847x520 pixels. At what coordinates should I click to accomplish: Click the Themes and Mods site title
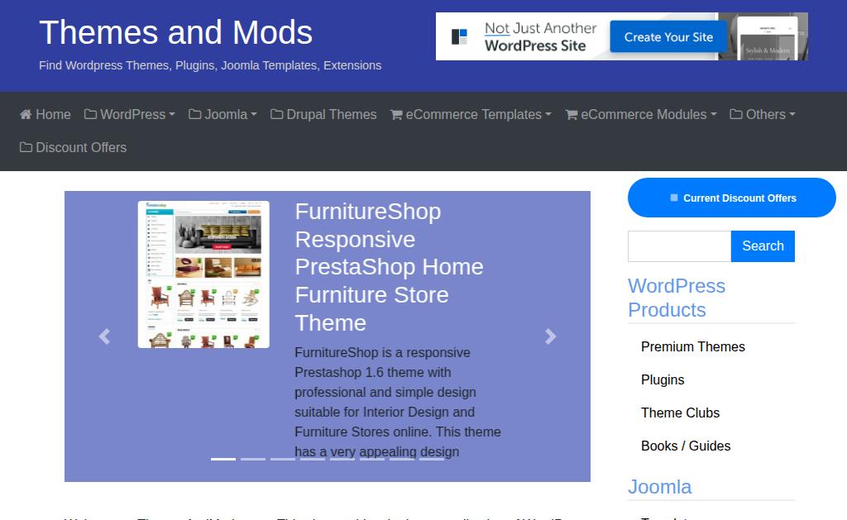coord(175,32)
